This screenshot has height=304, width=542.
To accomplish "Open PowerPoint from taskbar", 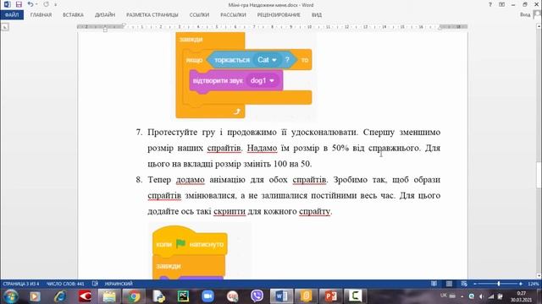I will coord(331,296).
